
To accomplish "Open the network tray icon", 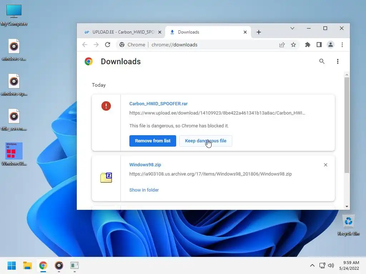I will (x=322, y=265).
